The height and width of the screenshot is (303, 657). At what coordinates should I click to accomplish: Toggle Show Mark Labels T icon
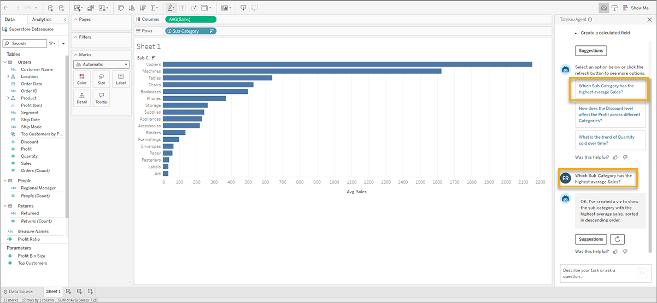click(x=183, y=8)
